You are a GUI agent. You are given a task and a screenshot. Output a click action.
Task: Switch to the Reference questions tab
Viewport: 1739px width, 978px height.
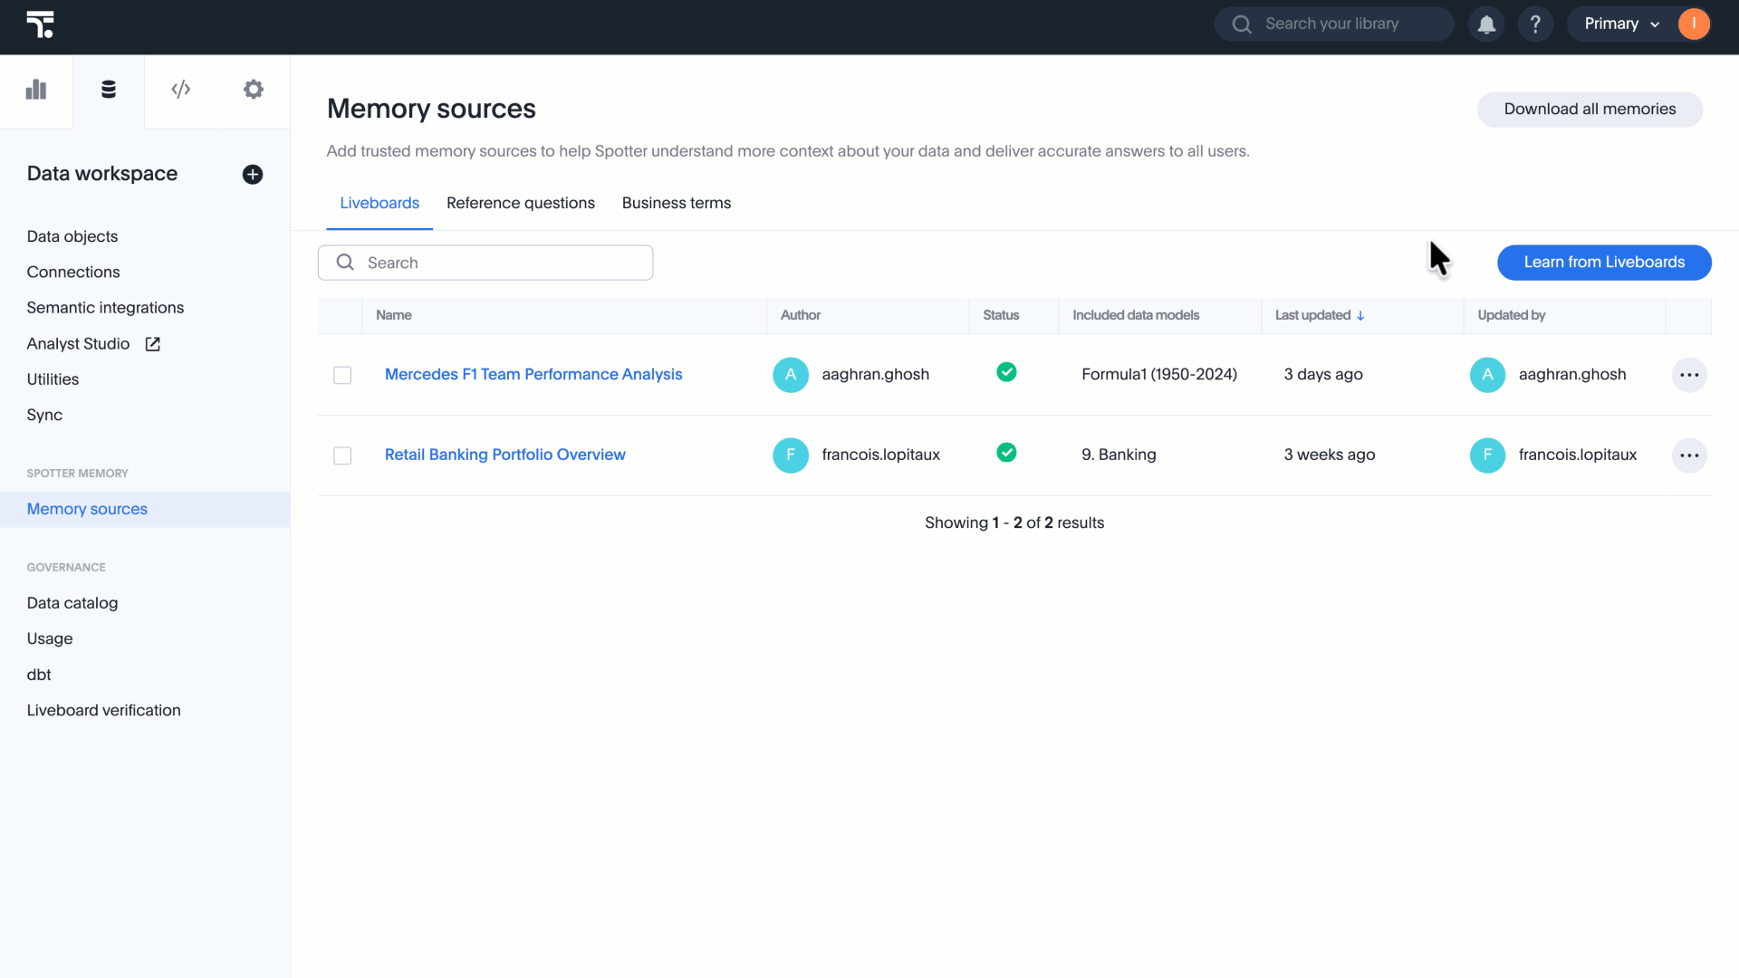click(x=521, y=203)
